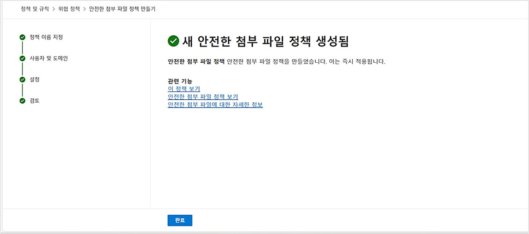Viewport: 529px width, 234px height.
Task: Click the green checkmark beside 검토 step
Action: coord(22,101)
